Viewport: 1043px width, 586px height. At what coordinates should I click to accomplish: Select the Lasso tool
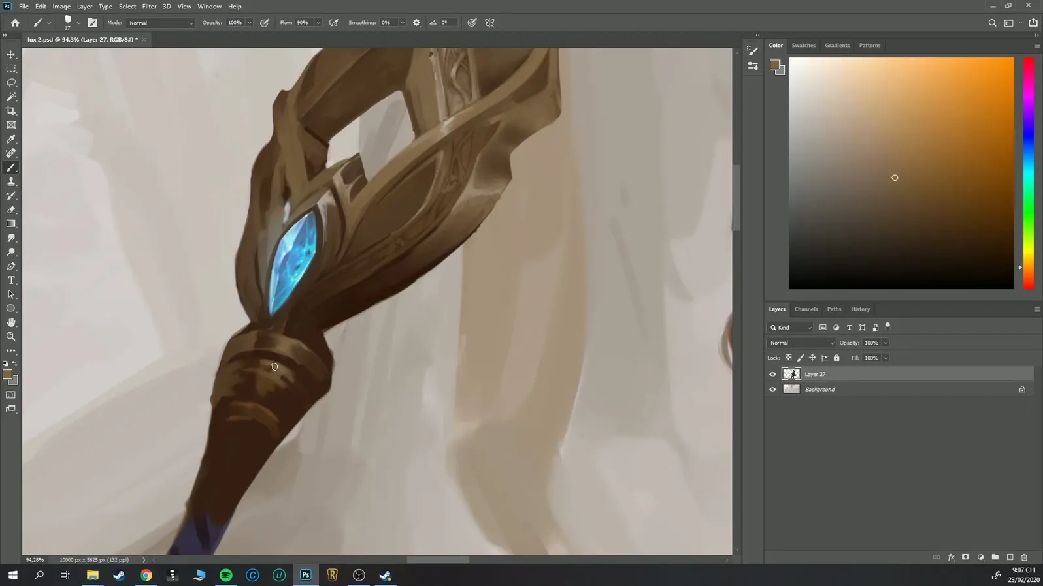point(11,83)
